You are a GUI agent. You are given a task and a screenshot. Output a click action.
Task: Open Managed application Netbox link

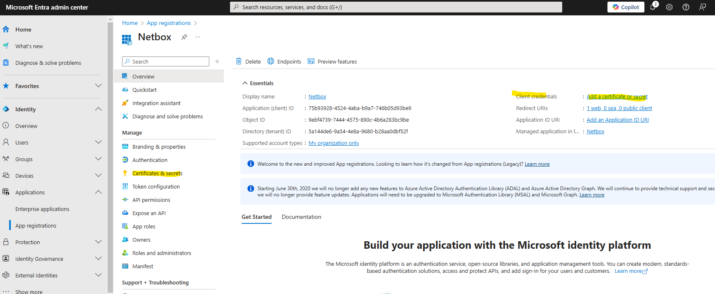[595, 131]
